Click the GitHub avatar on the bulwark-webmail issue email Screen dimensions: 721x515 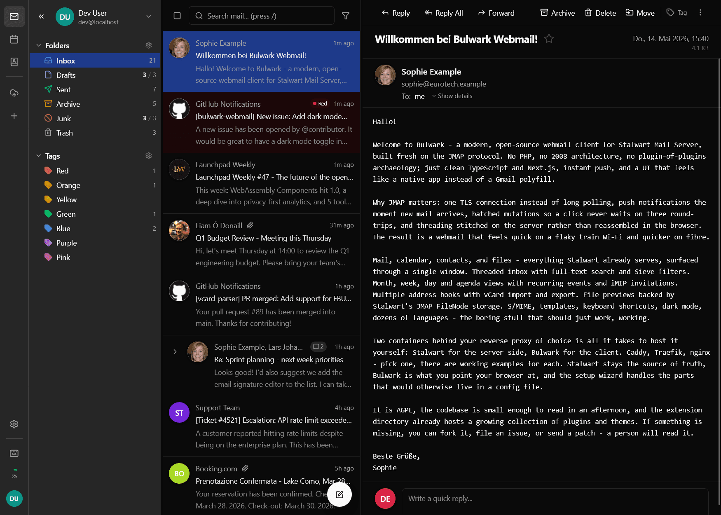[179, 109]
